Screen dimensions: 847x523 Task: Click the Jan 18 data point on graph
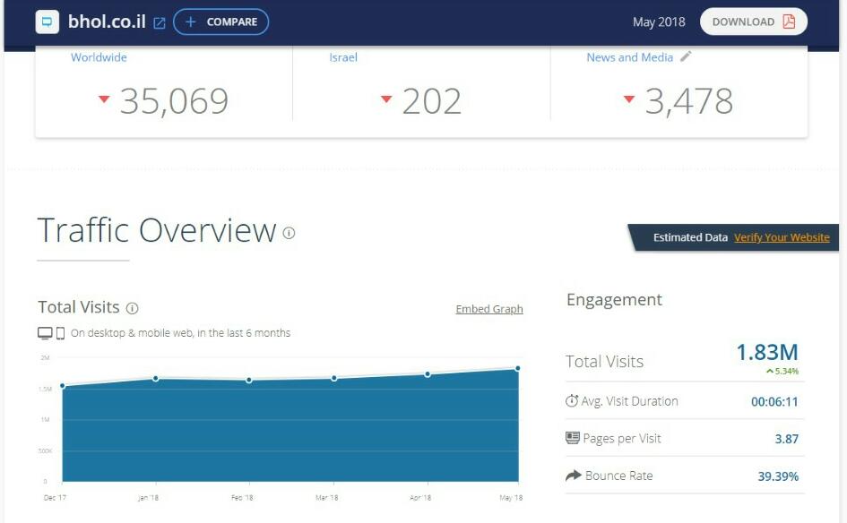[155, 378]
